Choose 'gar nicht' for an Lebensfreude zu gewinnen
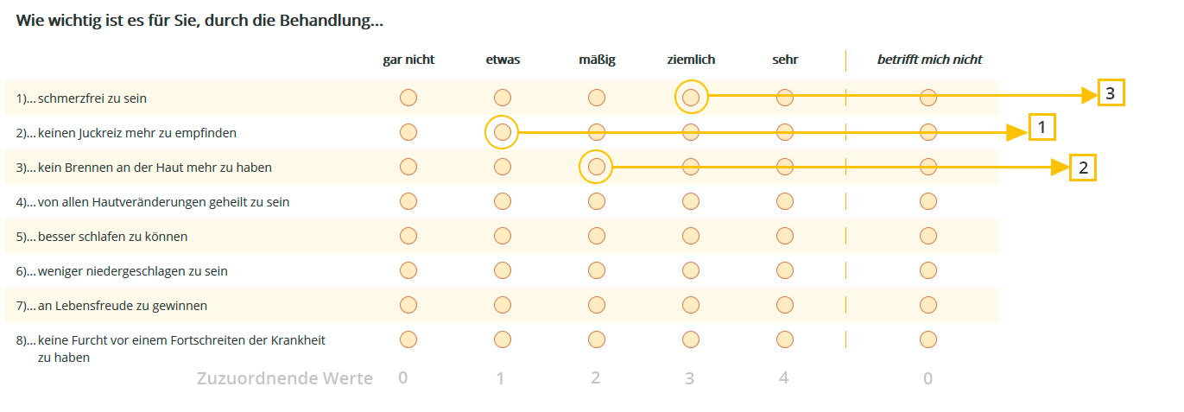 click(x=408, y=305)
